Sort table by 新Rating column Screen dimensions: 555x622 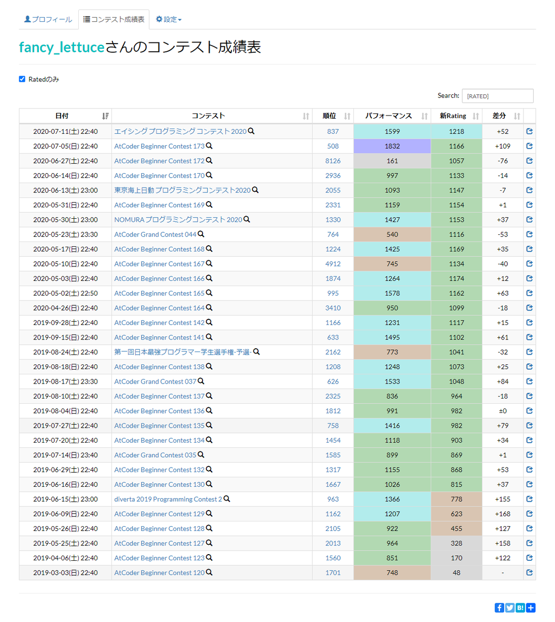pyautogui.click(x=457, y=116)
